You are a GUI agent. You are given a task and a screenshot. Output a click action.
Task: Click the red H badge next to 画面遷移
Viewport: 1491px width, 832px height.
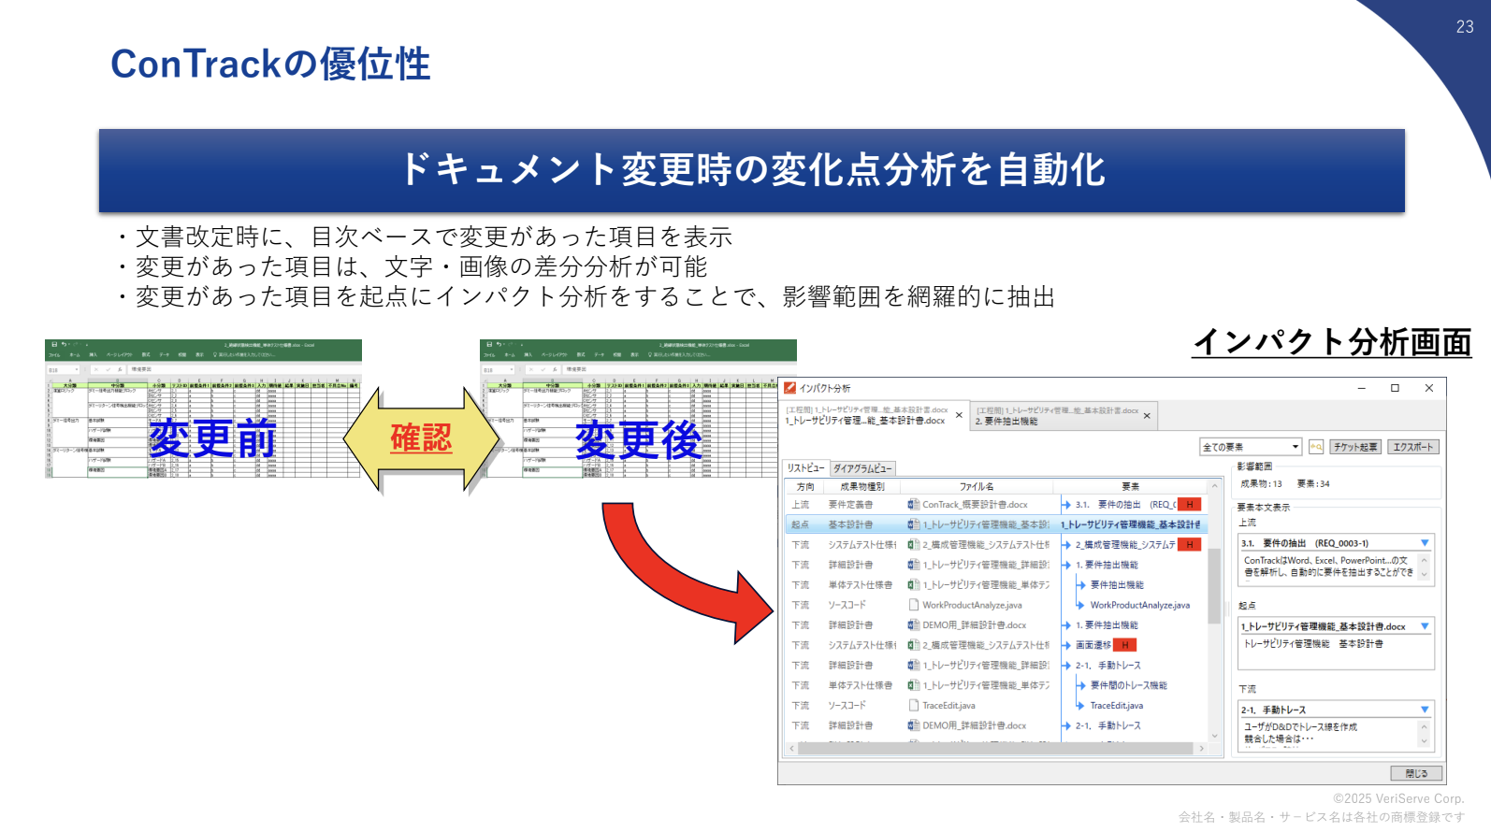[1125, 645]
